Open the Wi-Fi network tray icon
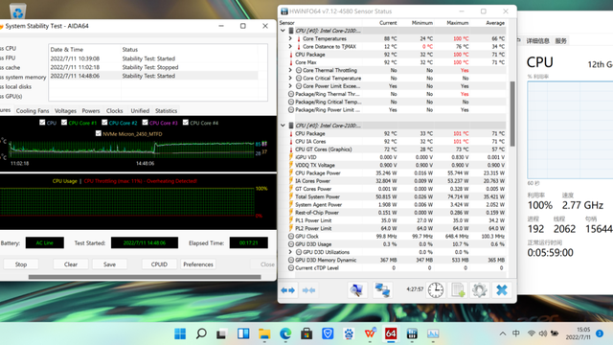The image size is (613, 345). point(532,333)
